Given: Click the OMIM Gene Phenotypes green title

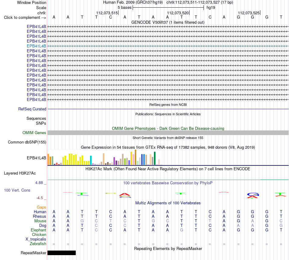Looking at the screenshot, I should [168, 128].
